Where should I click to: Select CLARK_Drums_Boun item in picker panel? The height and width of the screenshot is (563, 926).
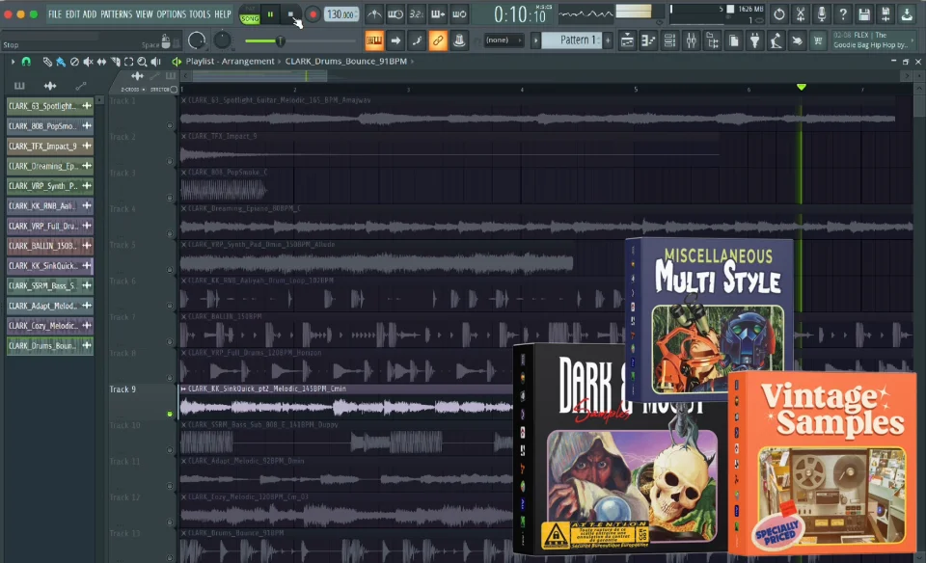(50, 346)
